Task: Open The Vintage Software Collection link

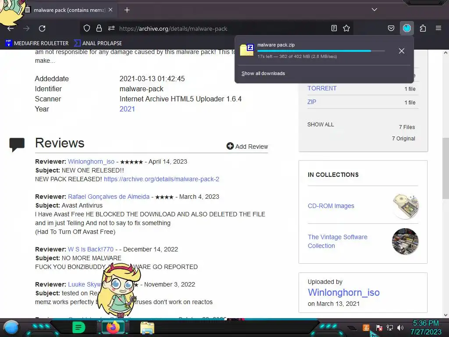Action: (337, 241)
